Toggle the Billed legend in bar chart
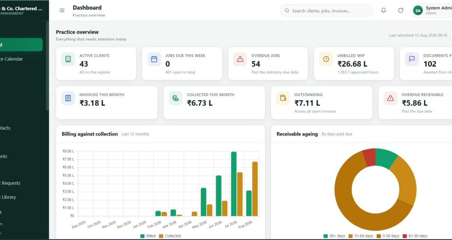Screen dimensions: 452x240 click(148, 236)
